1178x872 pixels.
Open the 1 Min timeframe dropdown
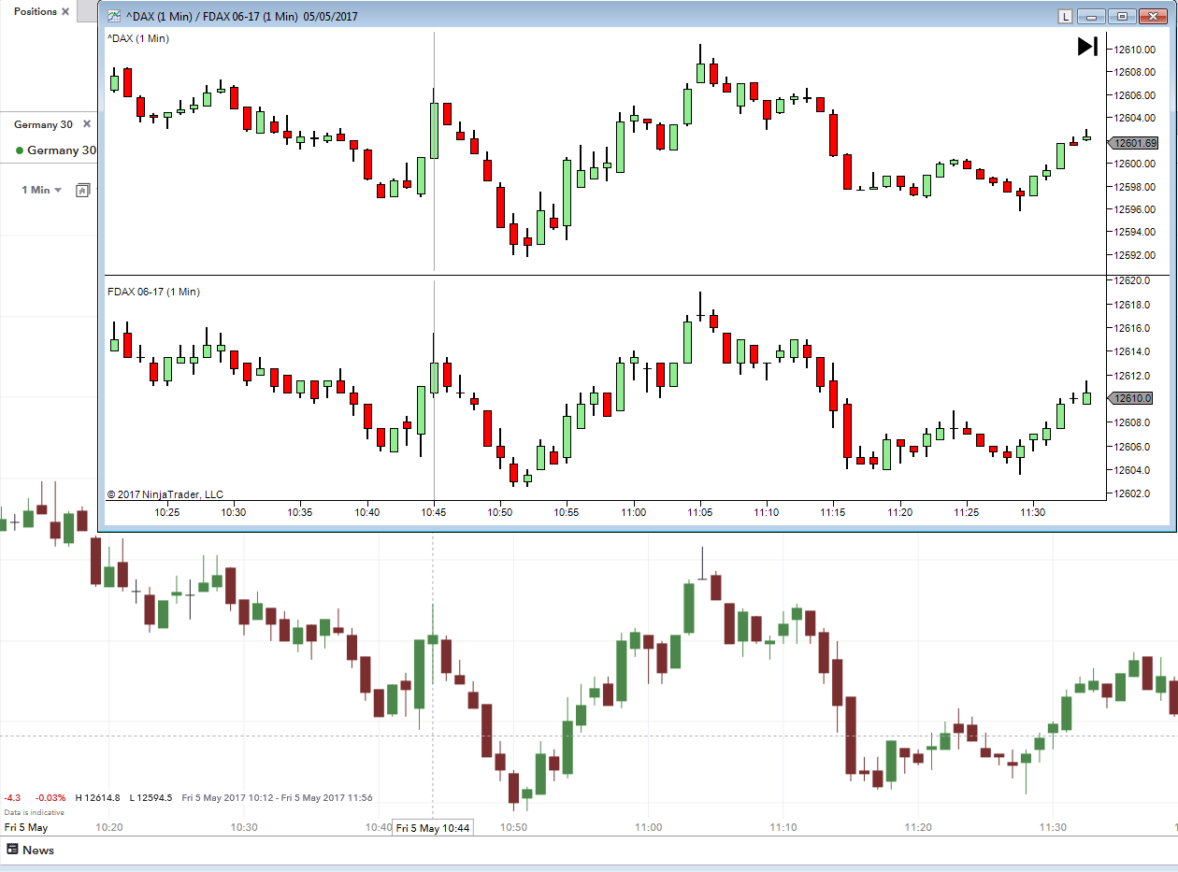coord(42,190)
